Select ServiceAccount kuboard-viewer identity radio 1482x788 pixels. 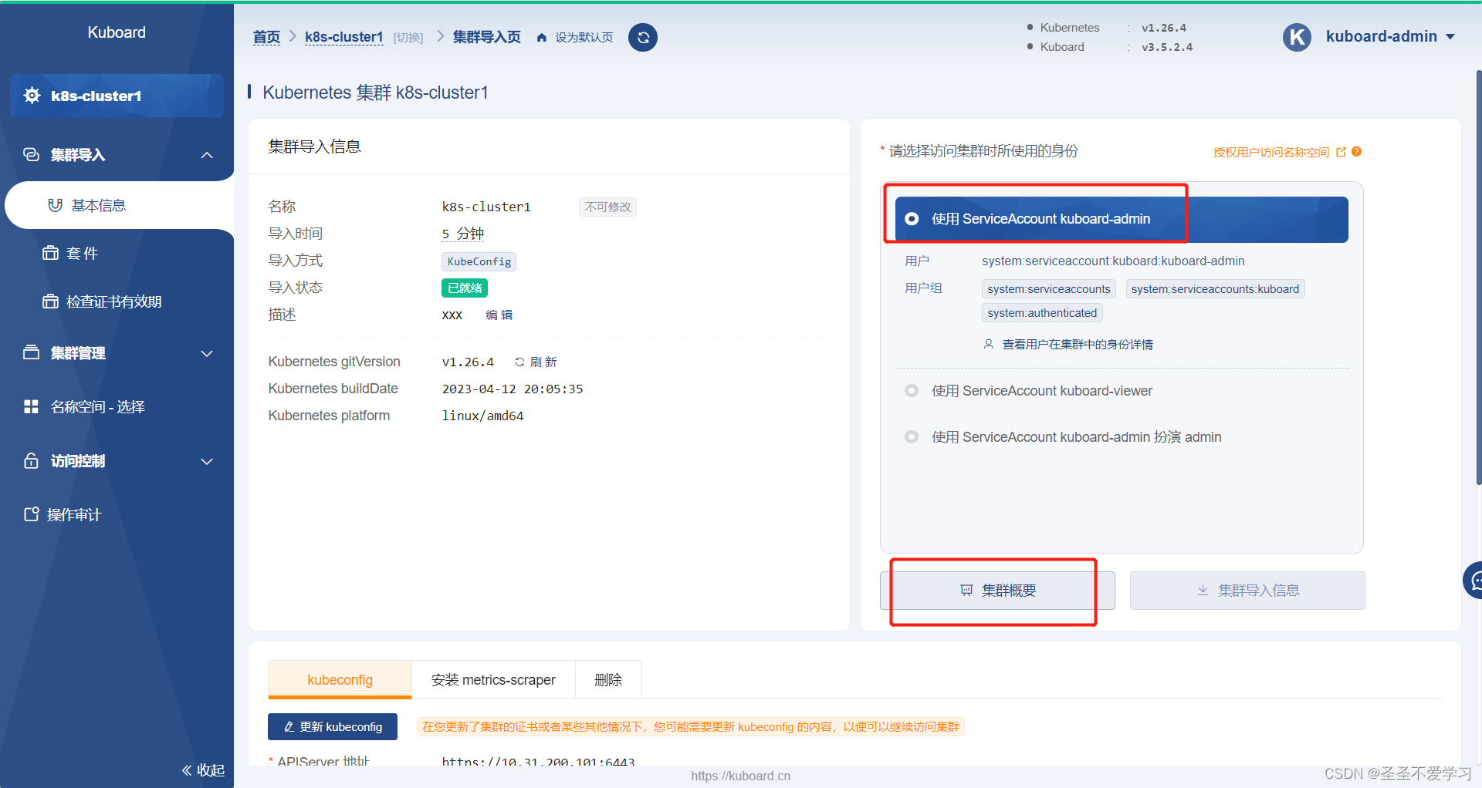pyautogui.click(x=912, y=391)
